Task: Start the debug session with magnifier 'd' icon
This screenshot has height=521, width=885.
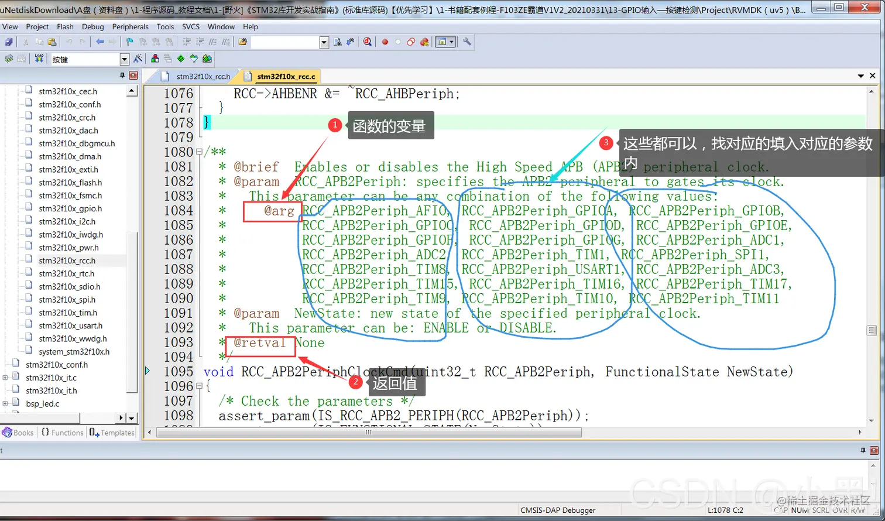Action: coord(367,42)
